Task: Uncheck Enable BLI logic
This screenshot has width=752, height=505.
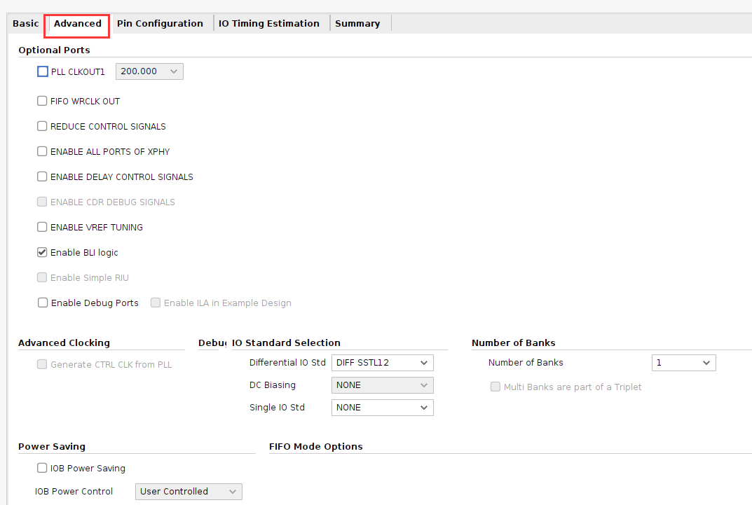Action: [x=42, y=252]
